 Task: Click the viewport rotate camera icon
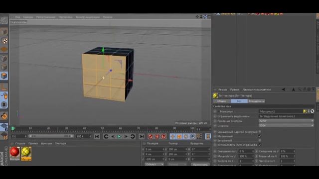click(205, 17)
